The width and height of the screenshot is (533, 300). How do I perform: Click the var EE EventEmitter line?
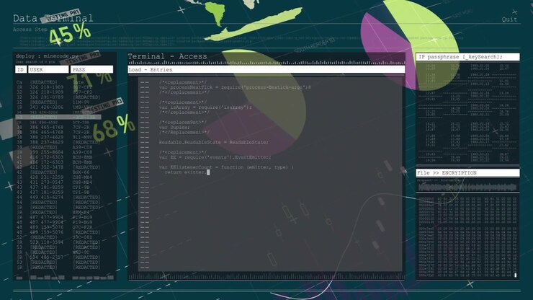[x=215, y=157]
